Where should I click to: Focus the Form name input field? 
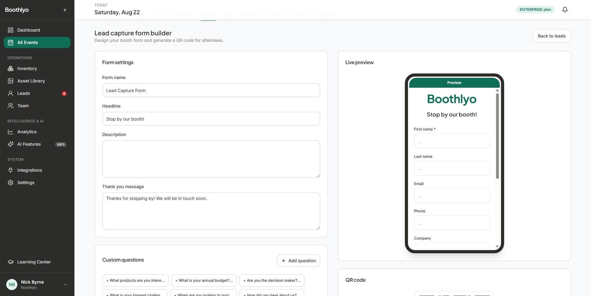pos(211,90)
